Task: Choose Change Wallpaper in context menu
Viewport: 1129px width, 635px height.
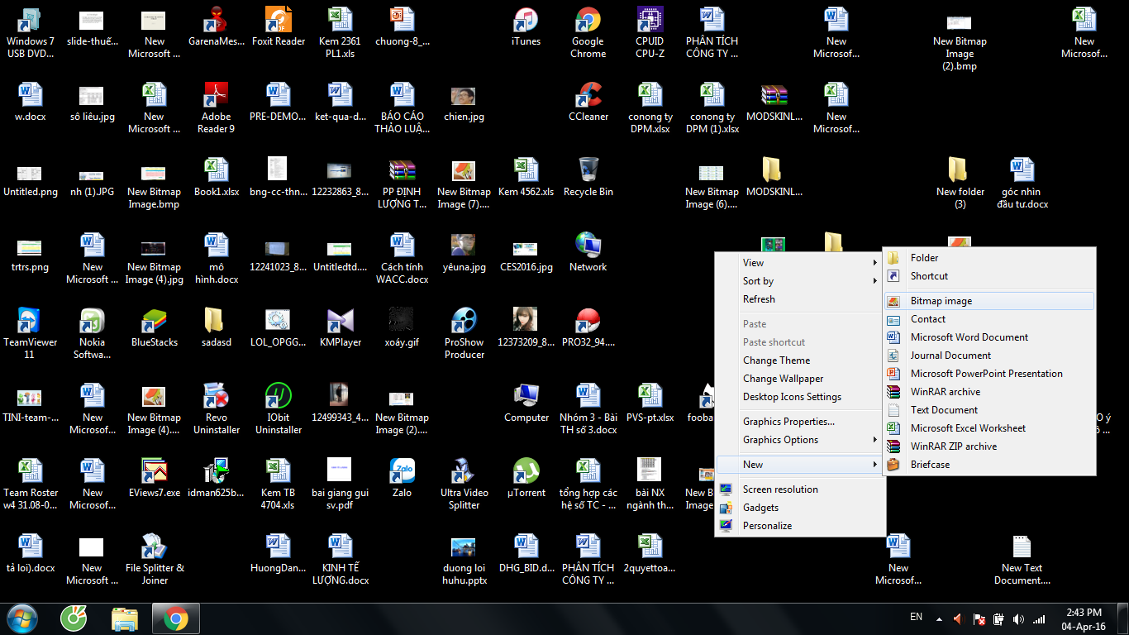Action: tap(800, 379)
